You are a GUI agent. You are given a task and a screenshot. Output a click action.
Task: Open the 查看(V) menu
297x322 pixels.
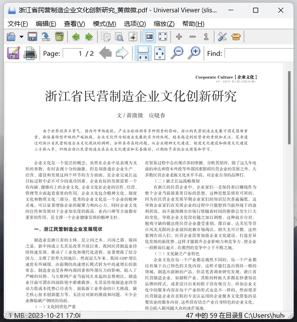pos(74,24)
